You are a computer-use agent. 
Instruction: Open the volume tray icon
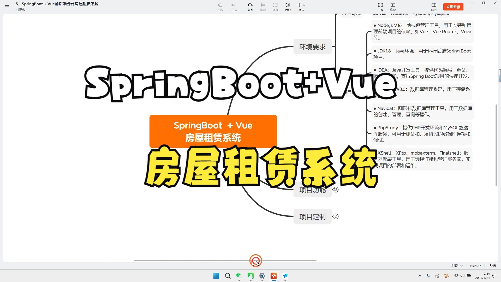point(462,276)
